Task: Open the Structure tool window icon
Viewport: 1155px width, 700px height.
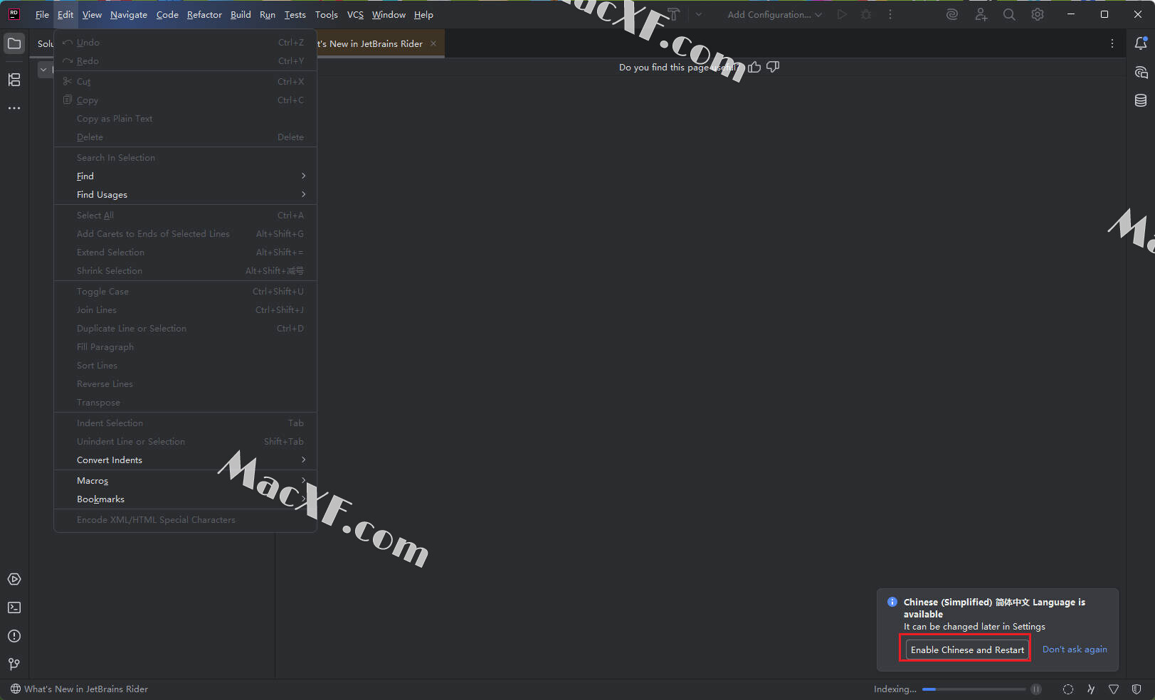Action: [14, 80]
